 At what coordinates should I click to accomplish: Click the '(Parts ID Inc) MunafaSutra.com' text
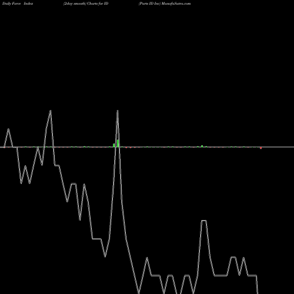[165, 4]
